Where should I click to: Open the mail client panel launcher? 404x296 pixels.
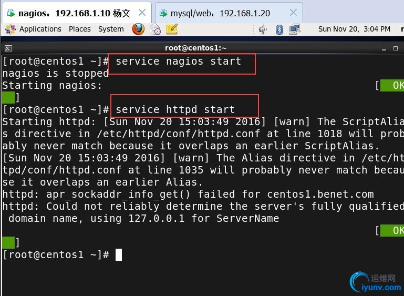[x=155, y=29]
